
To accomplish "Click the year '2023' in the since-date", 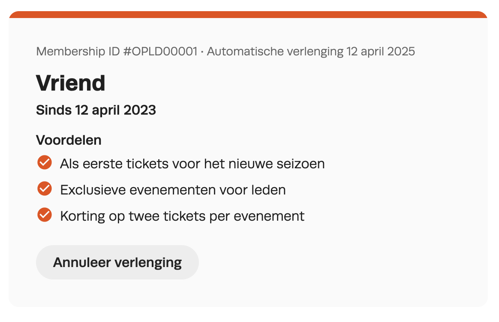I will click(140, 110).
